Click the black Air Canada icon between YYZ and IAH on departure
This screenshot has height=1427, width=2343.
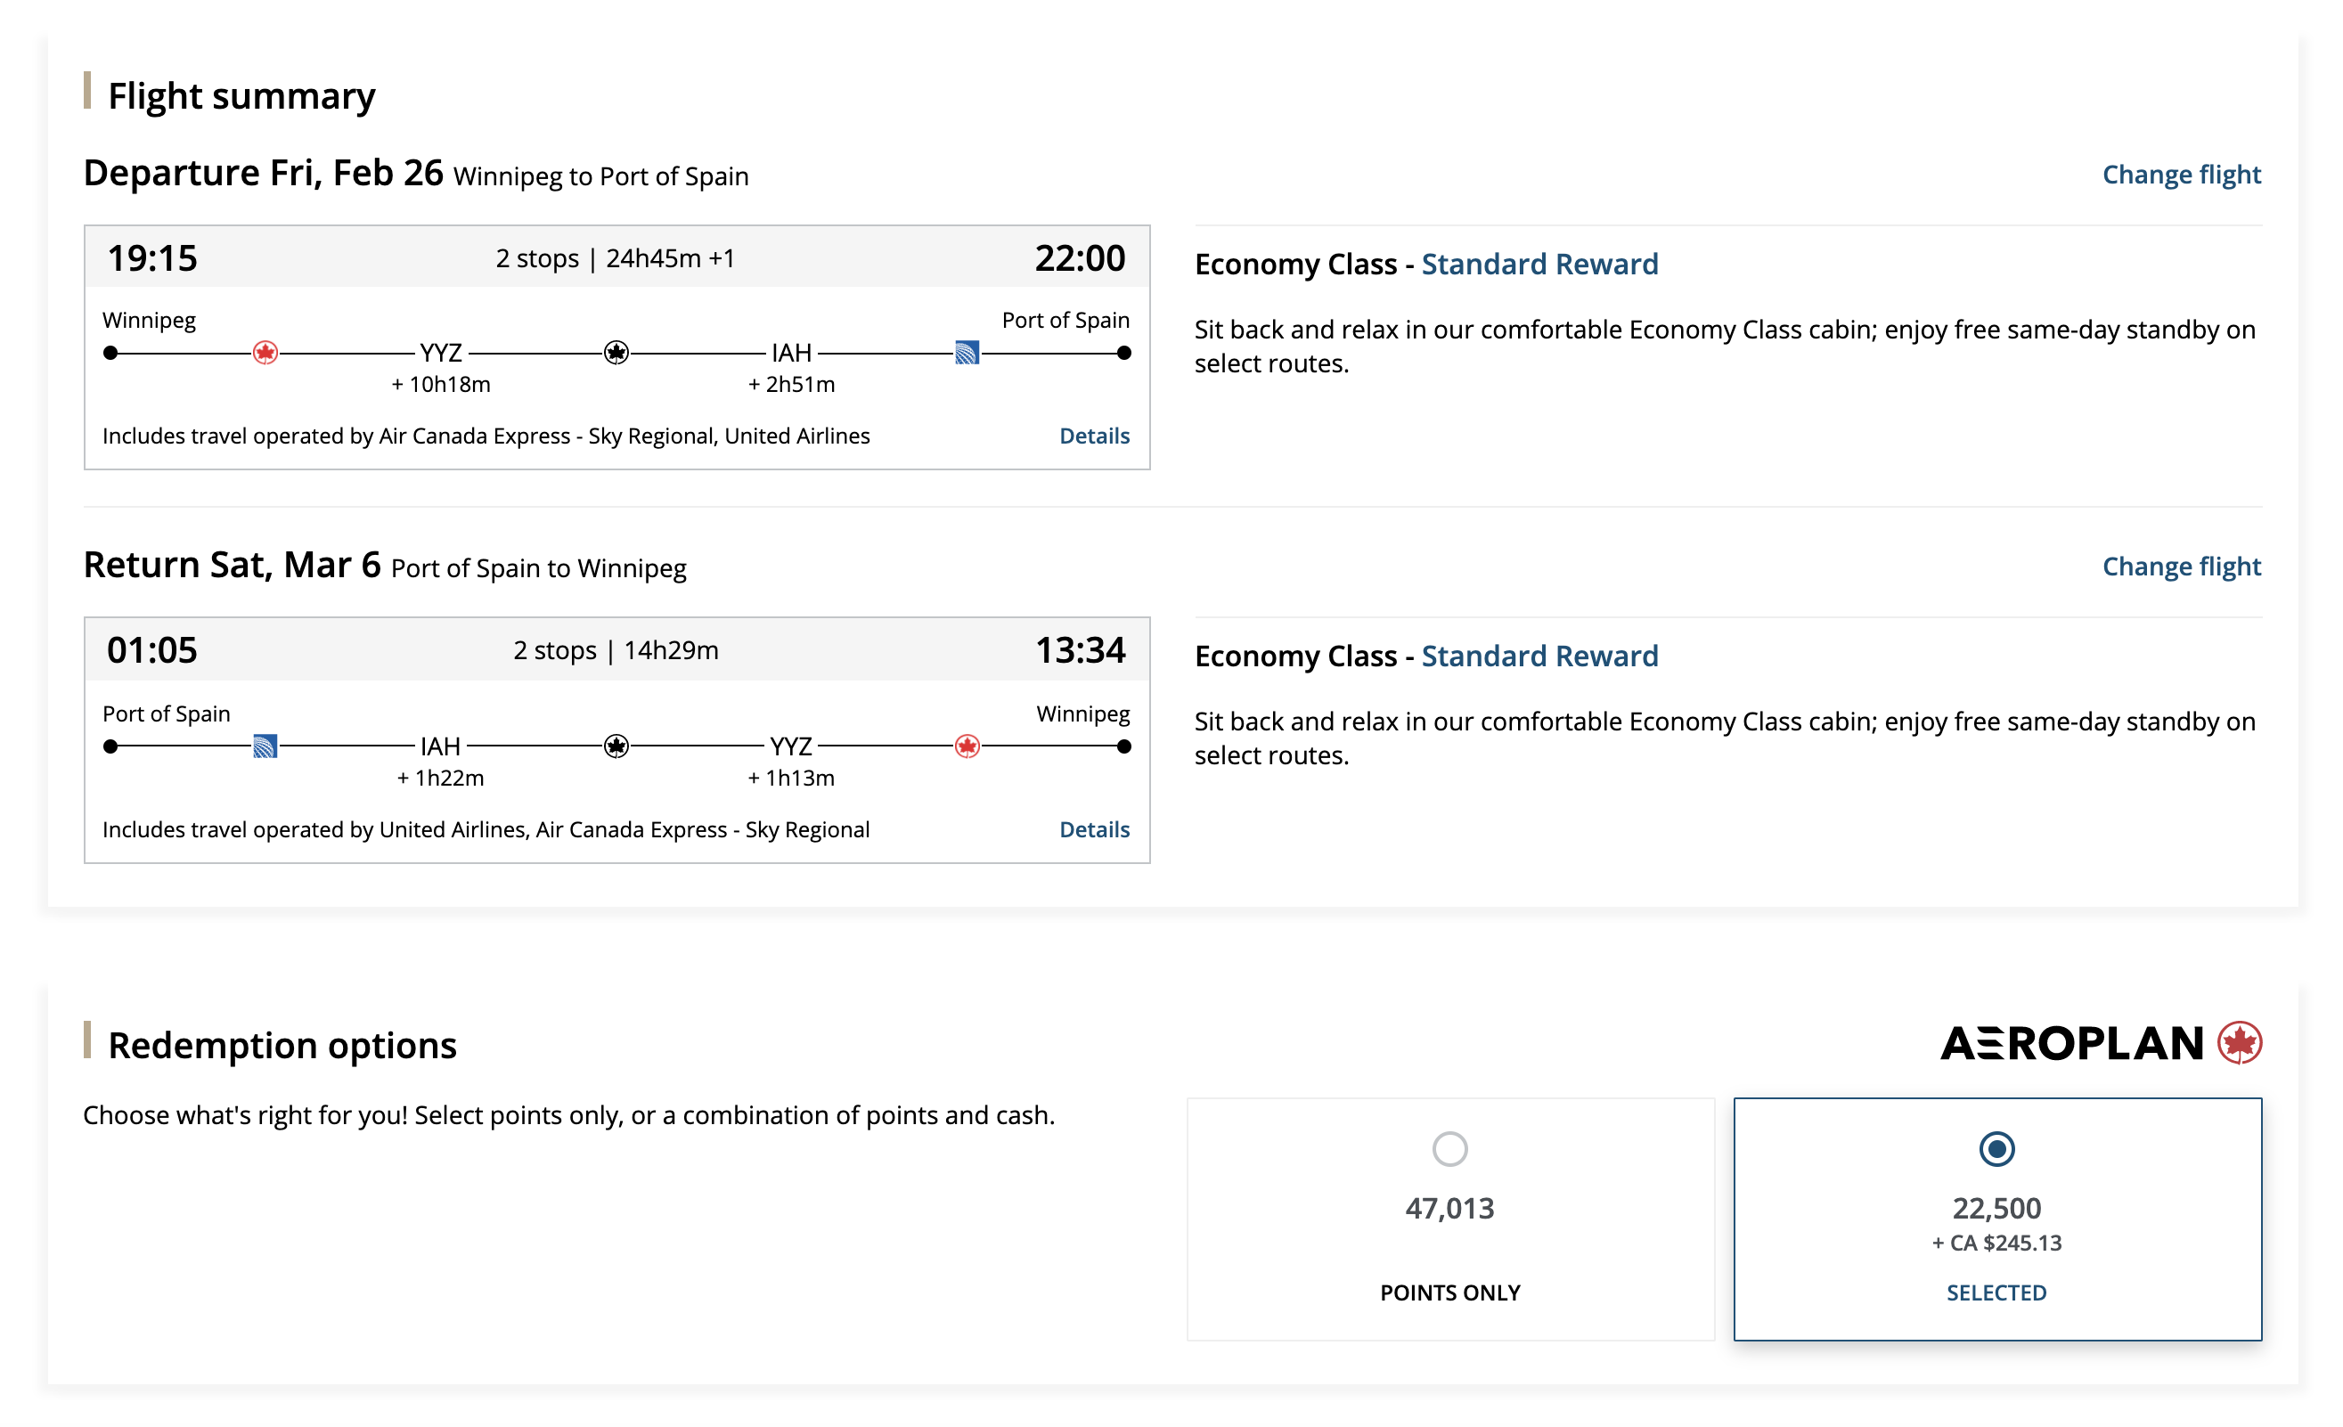(x=616, y=353)
